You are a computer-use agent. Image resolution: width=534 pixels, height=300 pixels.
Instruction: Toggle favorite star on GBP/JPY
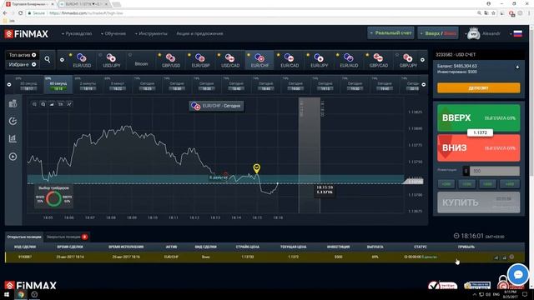click(397, 55)
